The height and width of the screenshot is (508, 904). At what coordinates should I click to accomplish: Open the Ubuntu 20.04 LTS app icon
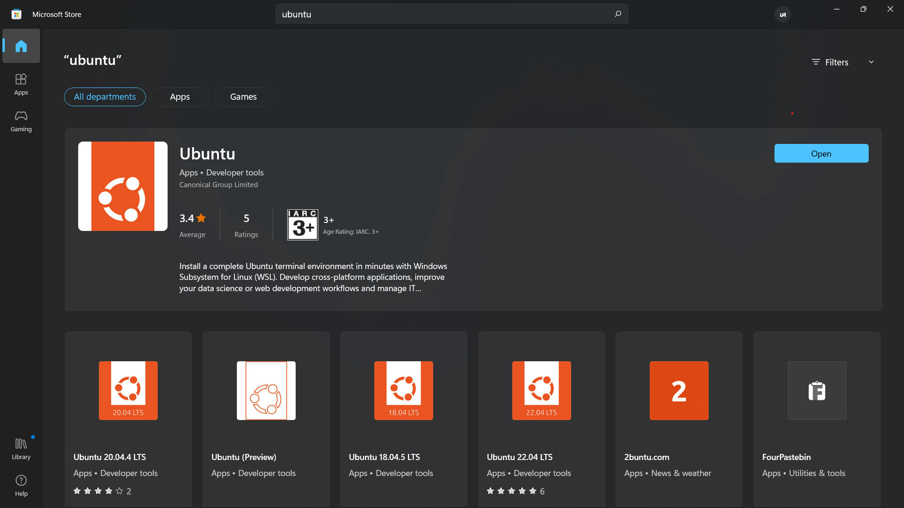click(128, 390)
